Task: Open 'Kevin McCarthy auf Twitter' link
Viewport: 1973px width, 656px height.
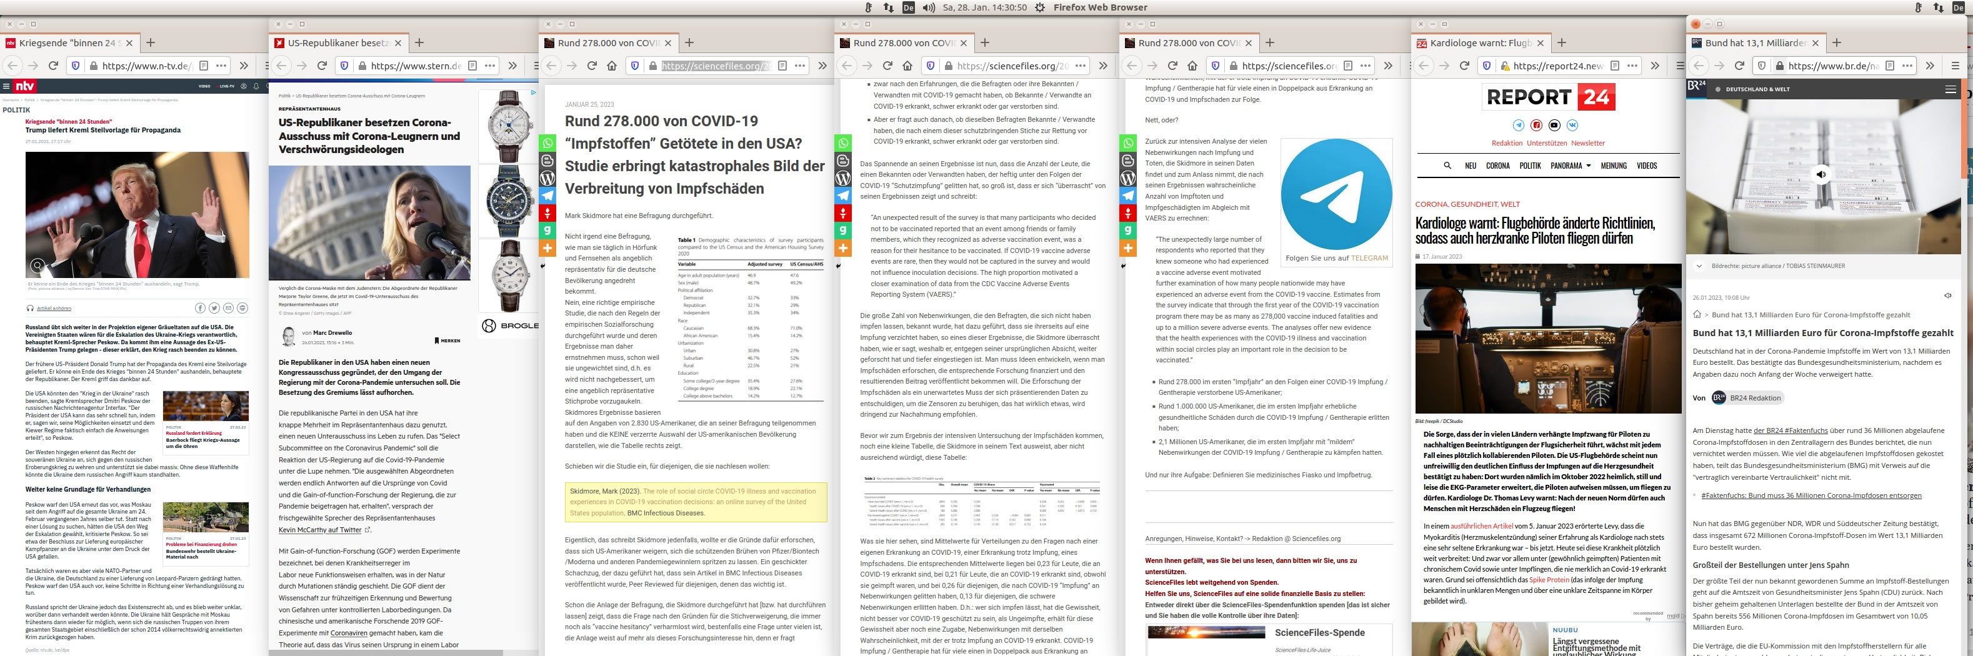Action: pyautogui.click(x=320, y=530)
